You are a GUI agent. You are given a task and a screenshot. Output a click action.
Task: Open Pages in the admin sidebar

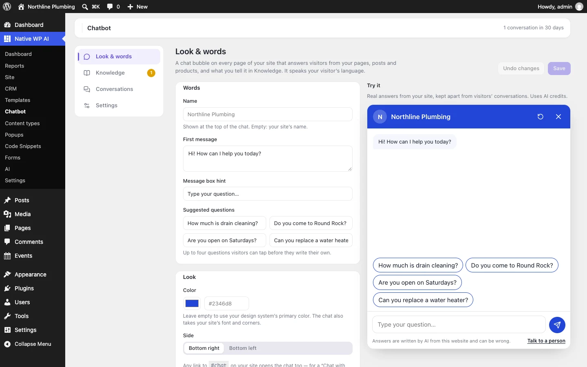pyautogui.click(x=33, y=228)
